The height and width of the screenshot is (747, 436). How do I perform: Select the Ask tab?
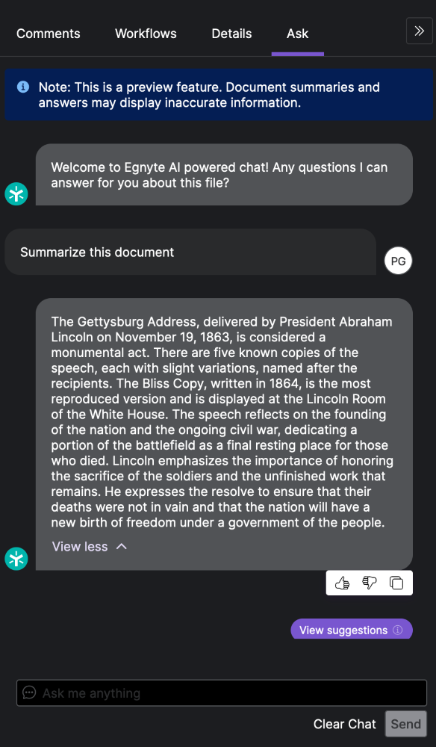tap(297, 34)
